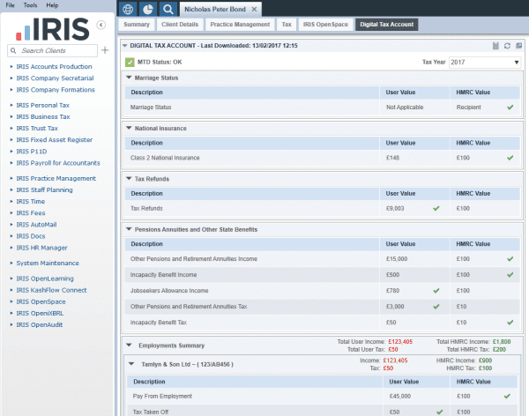Open IRIS AutoMail
Image resolution: width=529 pixels, height=416 pixels.
[36, 225]
